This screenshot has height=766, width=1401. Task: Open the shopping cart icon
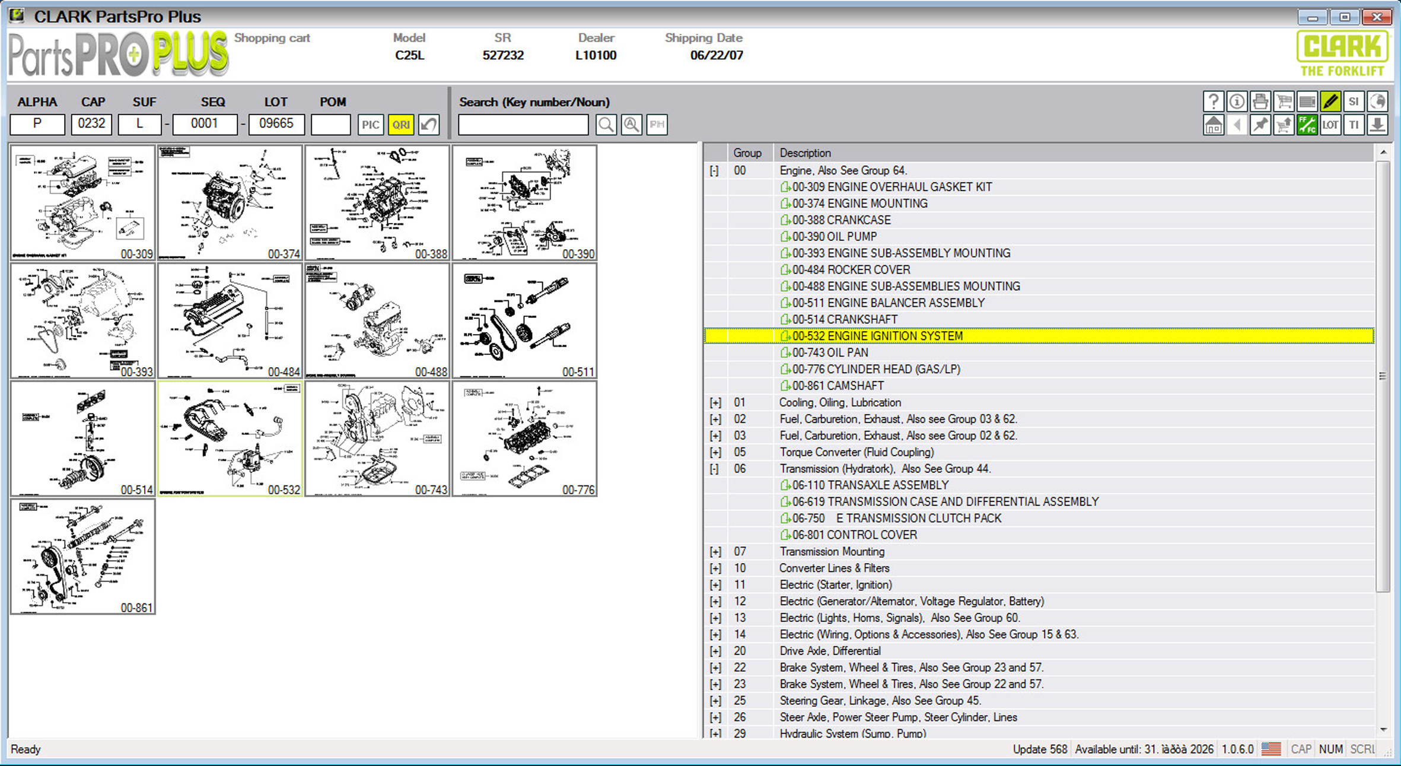pos(1284,102)
